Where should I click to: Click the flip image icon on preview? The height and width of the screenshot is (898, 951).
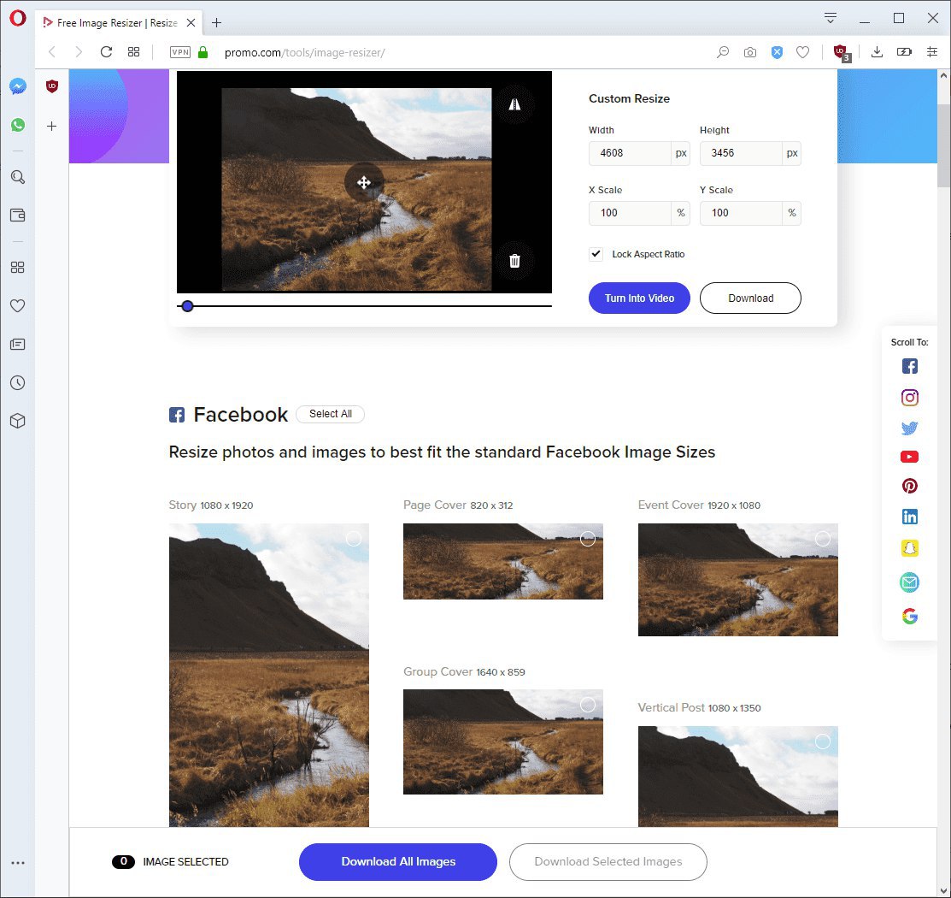(x=514, y=104)
